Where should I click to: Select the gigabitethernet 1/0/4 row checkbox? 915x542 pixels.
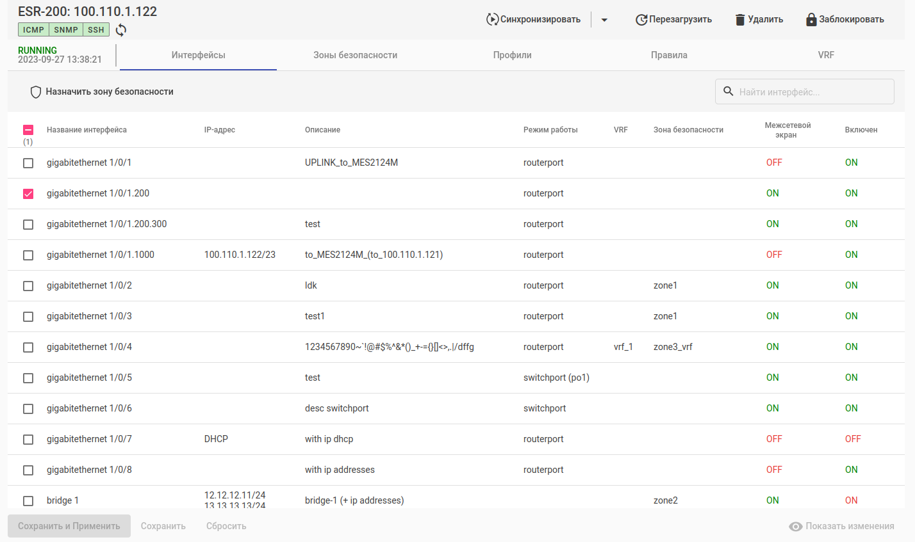(x=28, y=347)
